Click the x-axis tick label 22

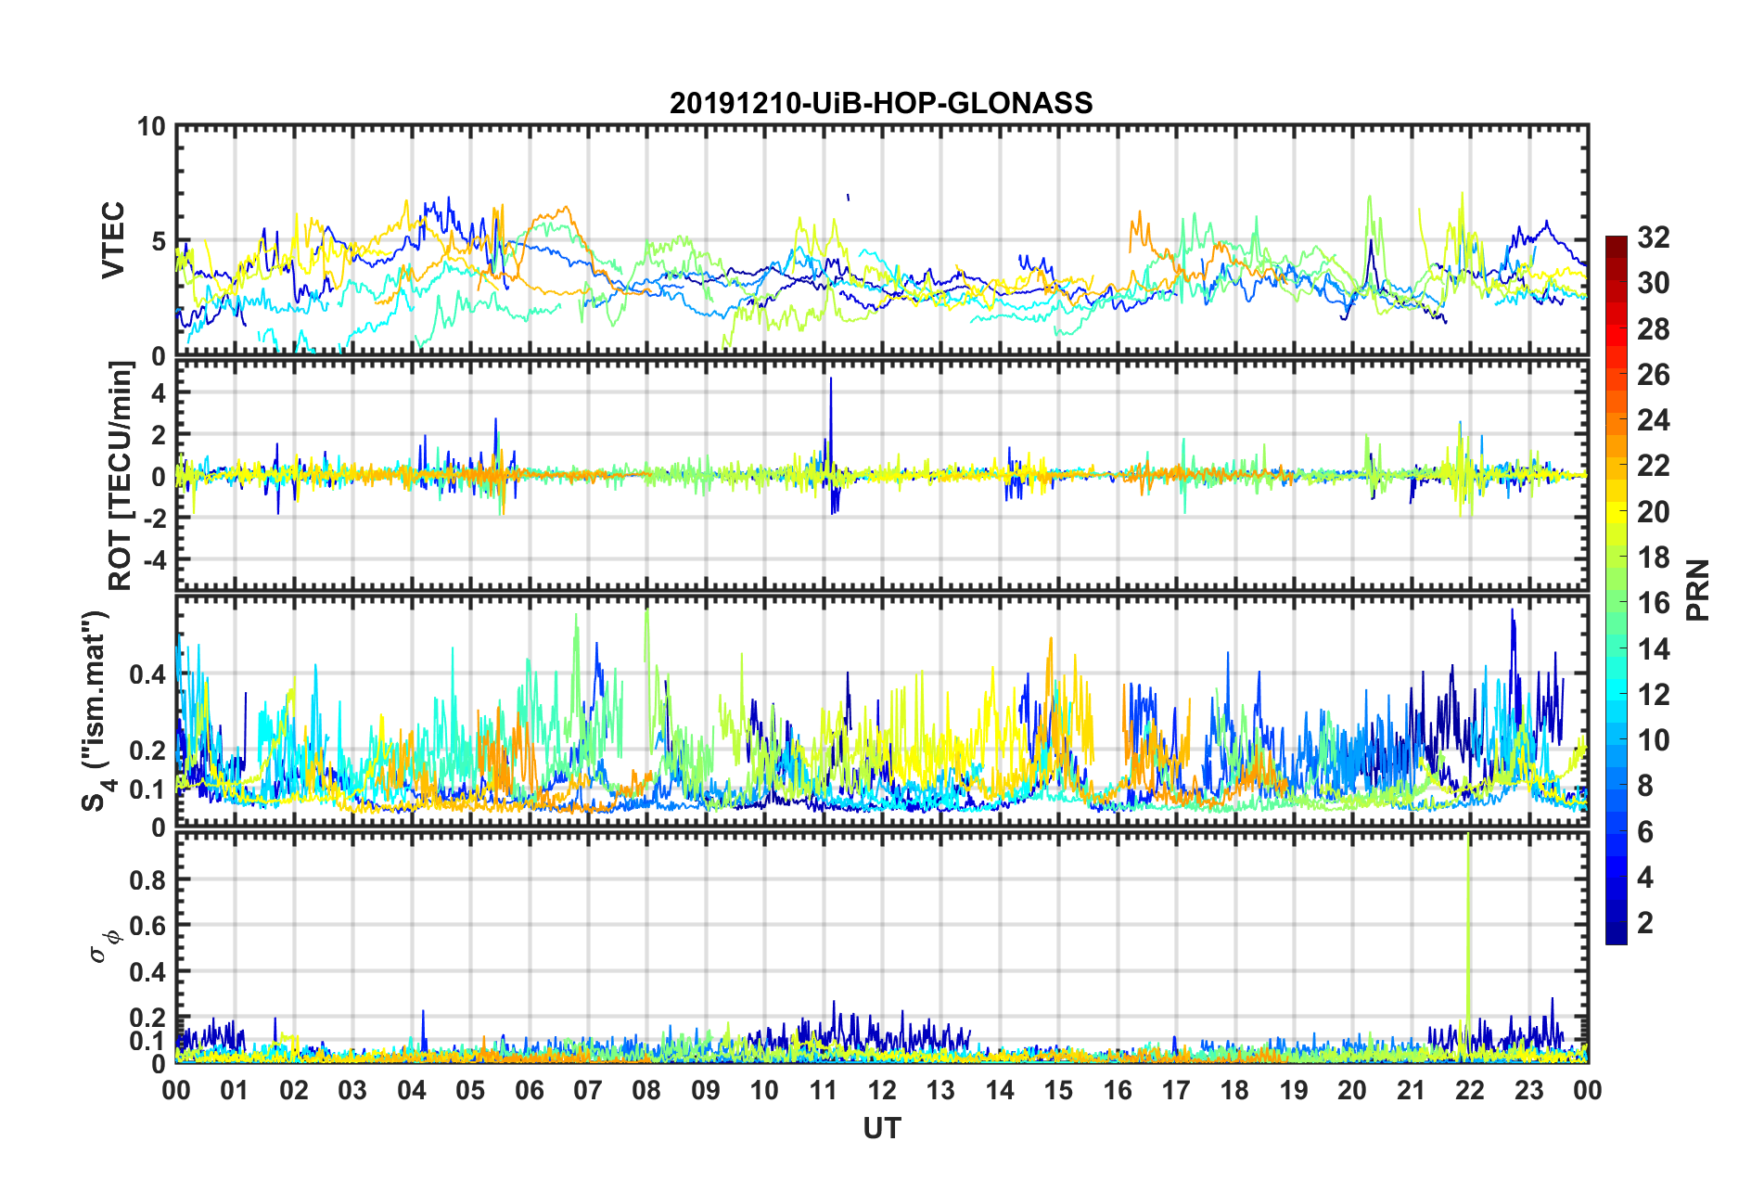[1470, 1089]
